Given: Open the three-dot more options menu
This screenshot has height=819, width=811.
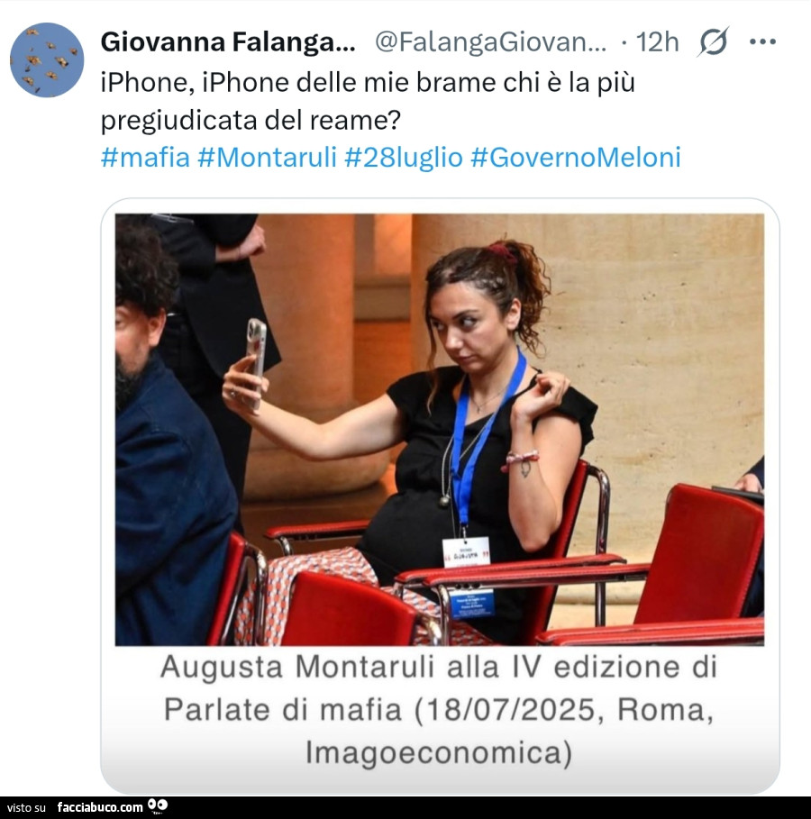Looking at the screenshot, I should coord(762,41).
